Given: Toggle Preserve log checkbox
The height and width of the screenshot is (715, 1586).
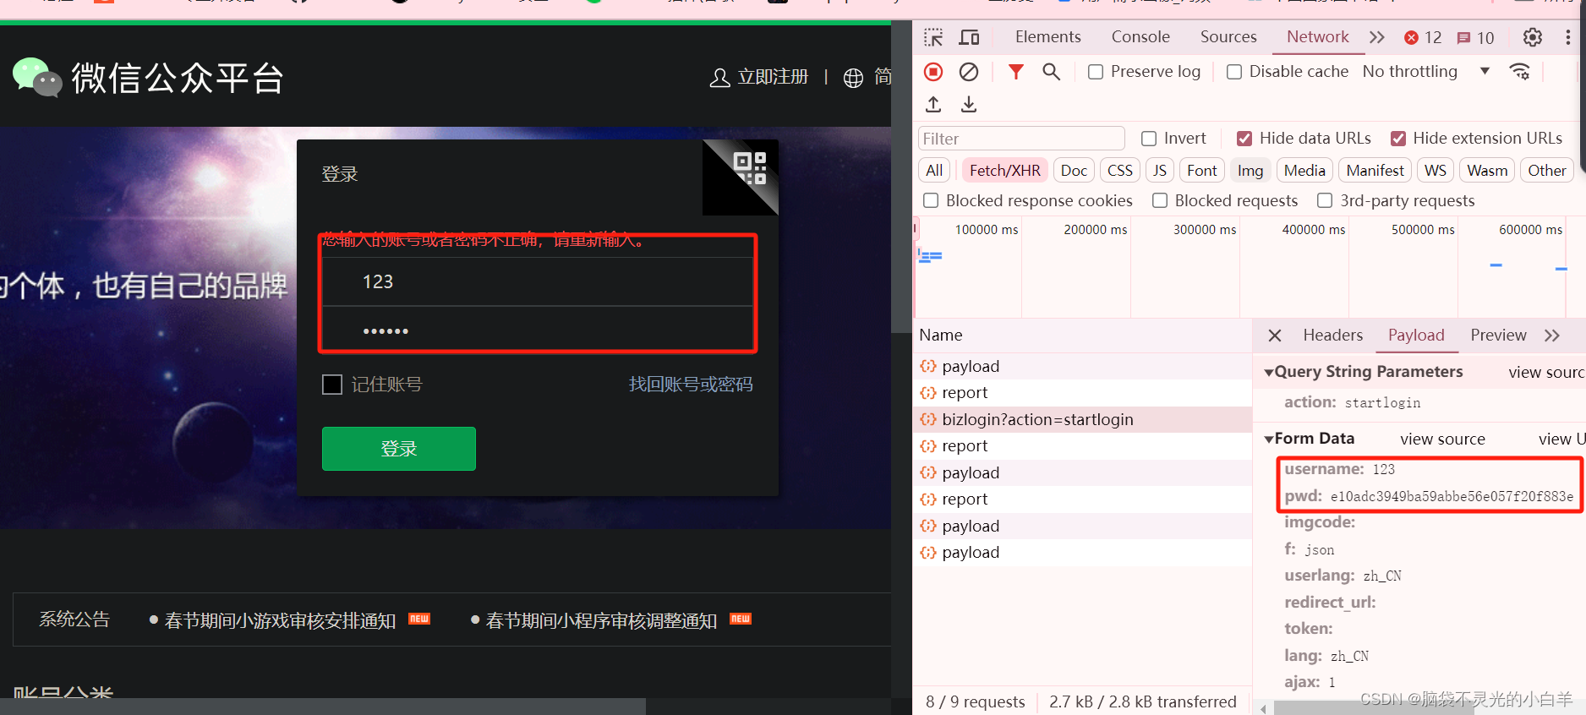Looking at the screenshot, I should click(1096, 72).
